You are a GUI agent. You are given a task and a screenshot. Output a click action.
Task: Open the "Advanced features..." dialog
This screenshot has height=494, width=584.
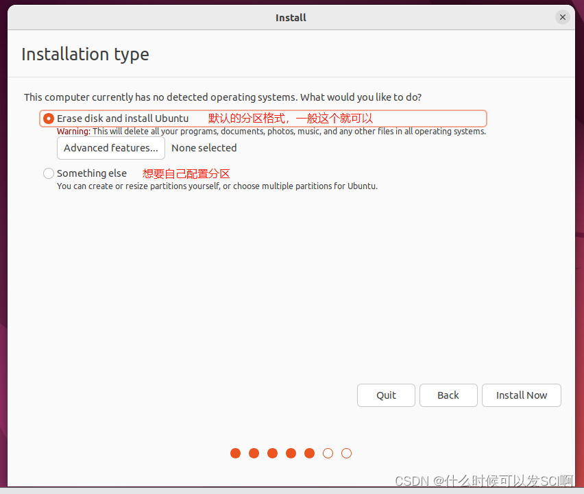pyautogui.click(x=111, y=148)
